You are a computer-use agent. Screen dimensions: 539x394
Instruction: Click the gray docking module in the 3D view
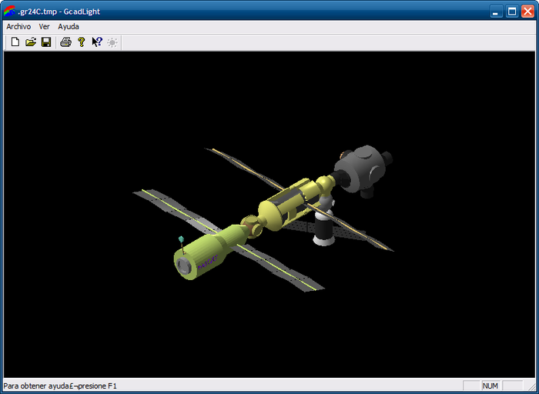tap(362, 172)
